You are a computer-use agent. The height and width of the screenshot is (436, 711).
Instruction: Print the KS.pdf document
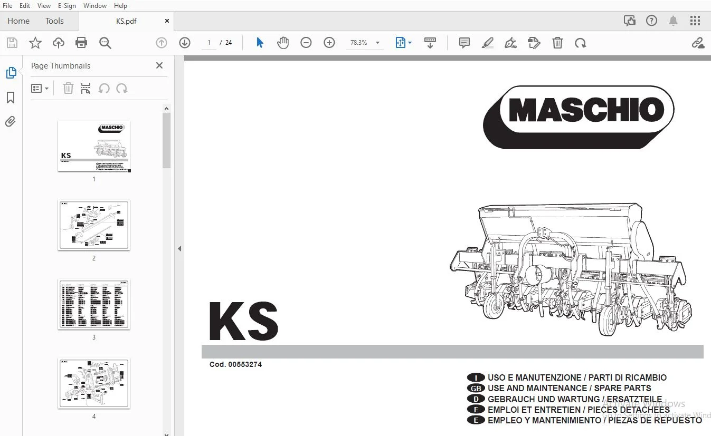tap(81, 43)
